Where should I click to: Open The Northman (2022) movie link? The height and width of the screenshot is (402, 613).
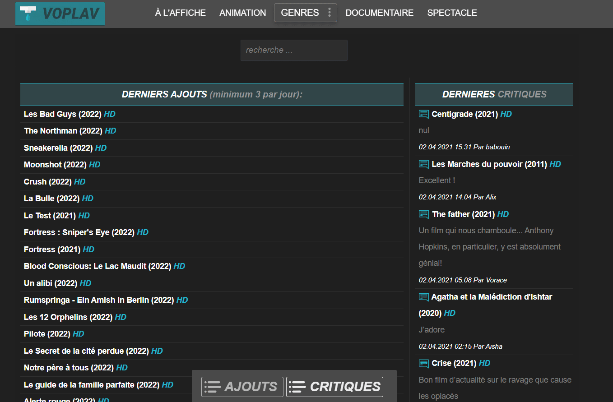(63, 131)
